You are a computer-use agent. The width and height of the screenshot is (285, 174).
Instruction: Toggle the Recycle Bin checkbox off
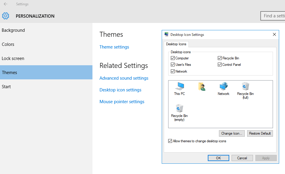(220, 58)
